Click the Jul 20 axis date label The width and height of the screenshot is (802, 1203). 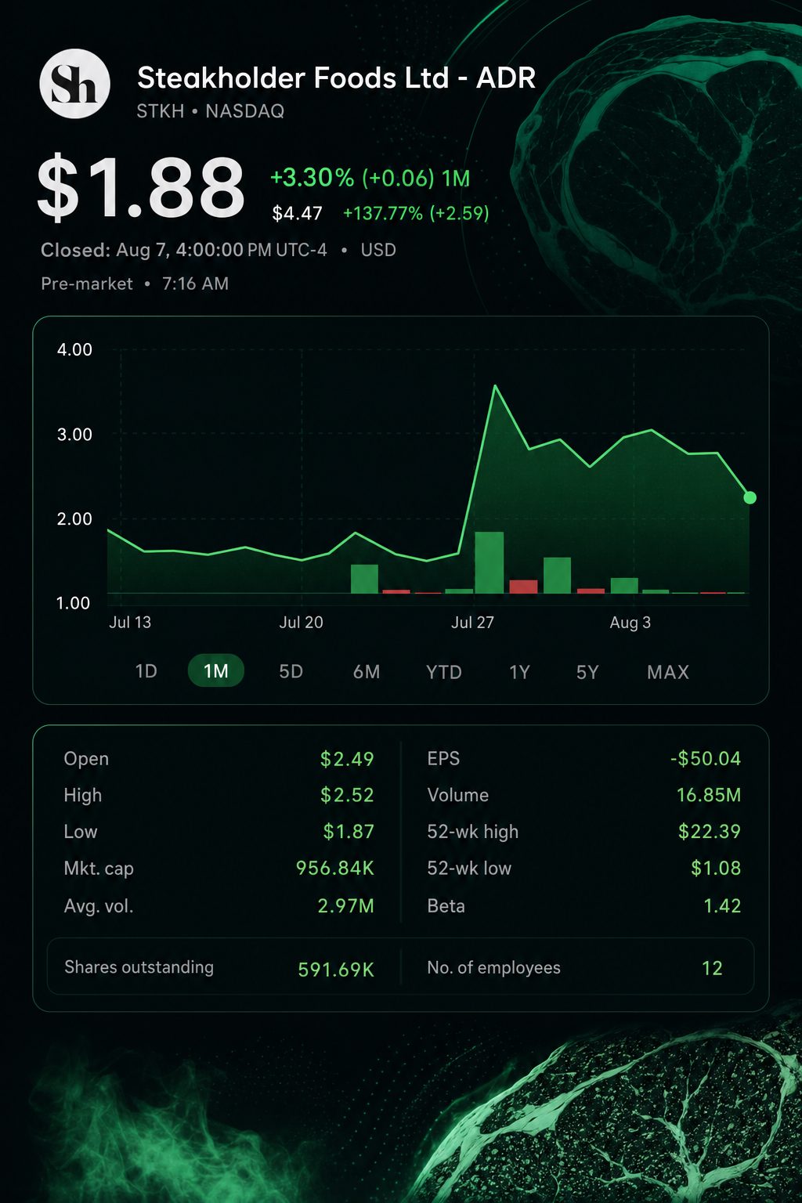(301, 622)
